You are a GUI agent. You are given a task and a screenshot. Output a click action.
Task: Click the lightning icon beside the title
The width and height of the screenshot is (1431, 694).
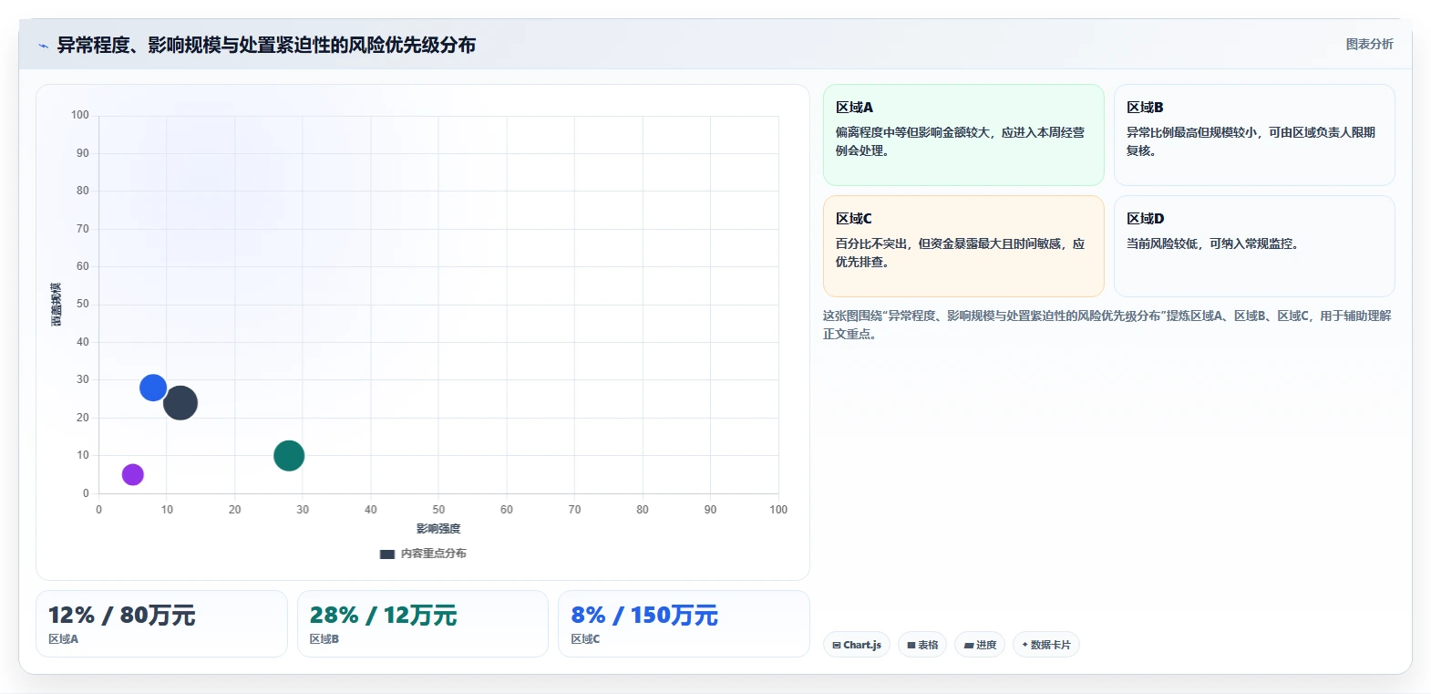(x=43, y=46)
